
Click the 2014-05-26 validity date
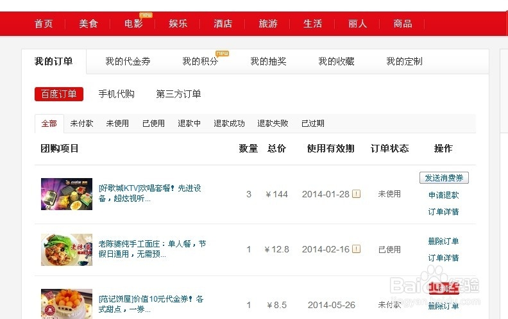[332, 305]
